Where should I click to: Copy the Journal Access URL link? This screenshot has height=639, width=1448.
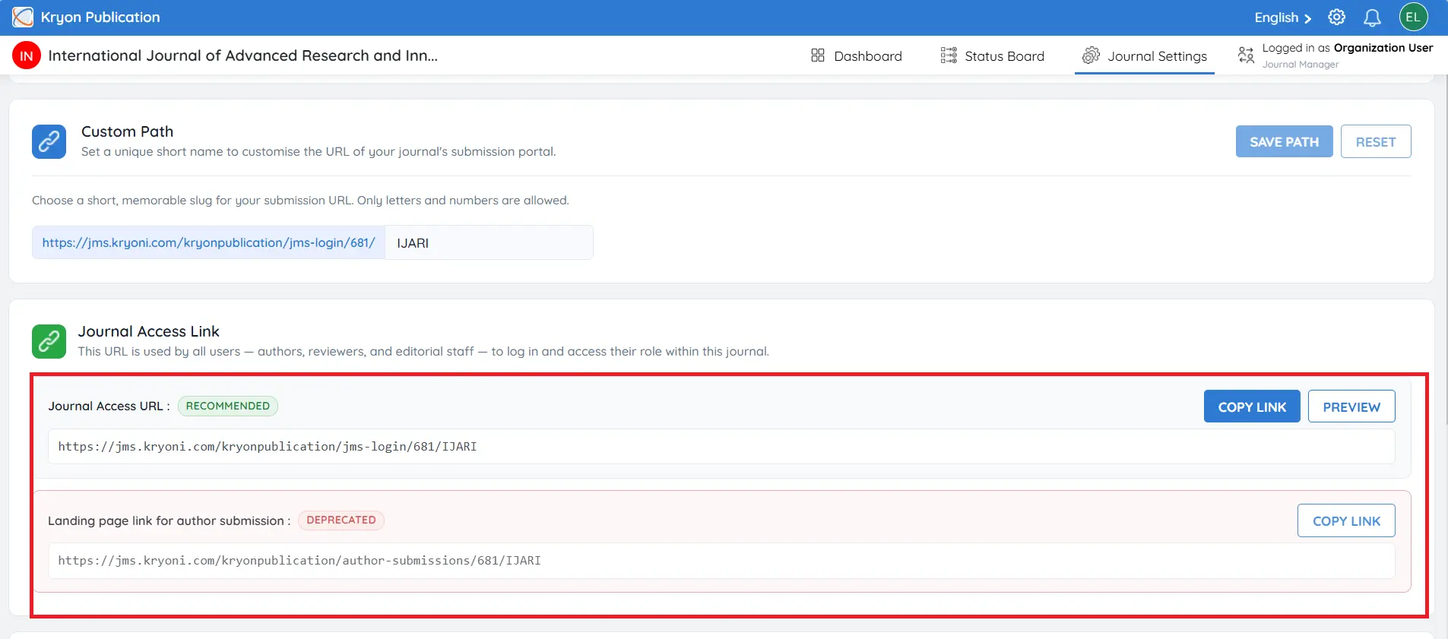pos(1252,406)
